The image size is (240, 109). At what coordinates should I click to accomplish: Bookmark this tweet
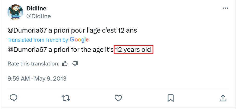[x=171, y=98]
